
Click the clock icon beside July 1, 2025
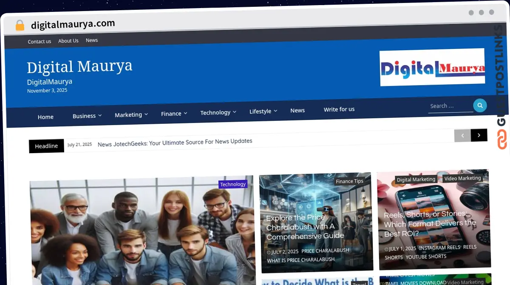(387, 248)
